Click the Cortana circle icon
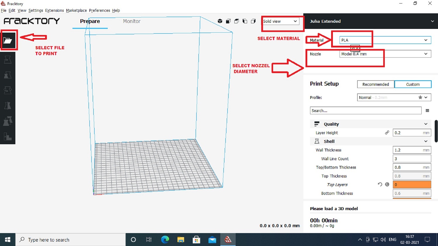The image size is (438, 246). (x=133, y=240)
